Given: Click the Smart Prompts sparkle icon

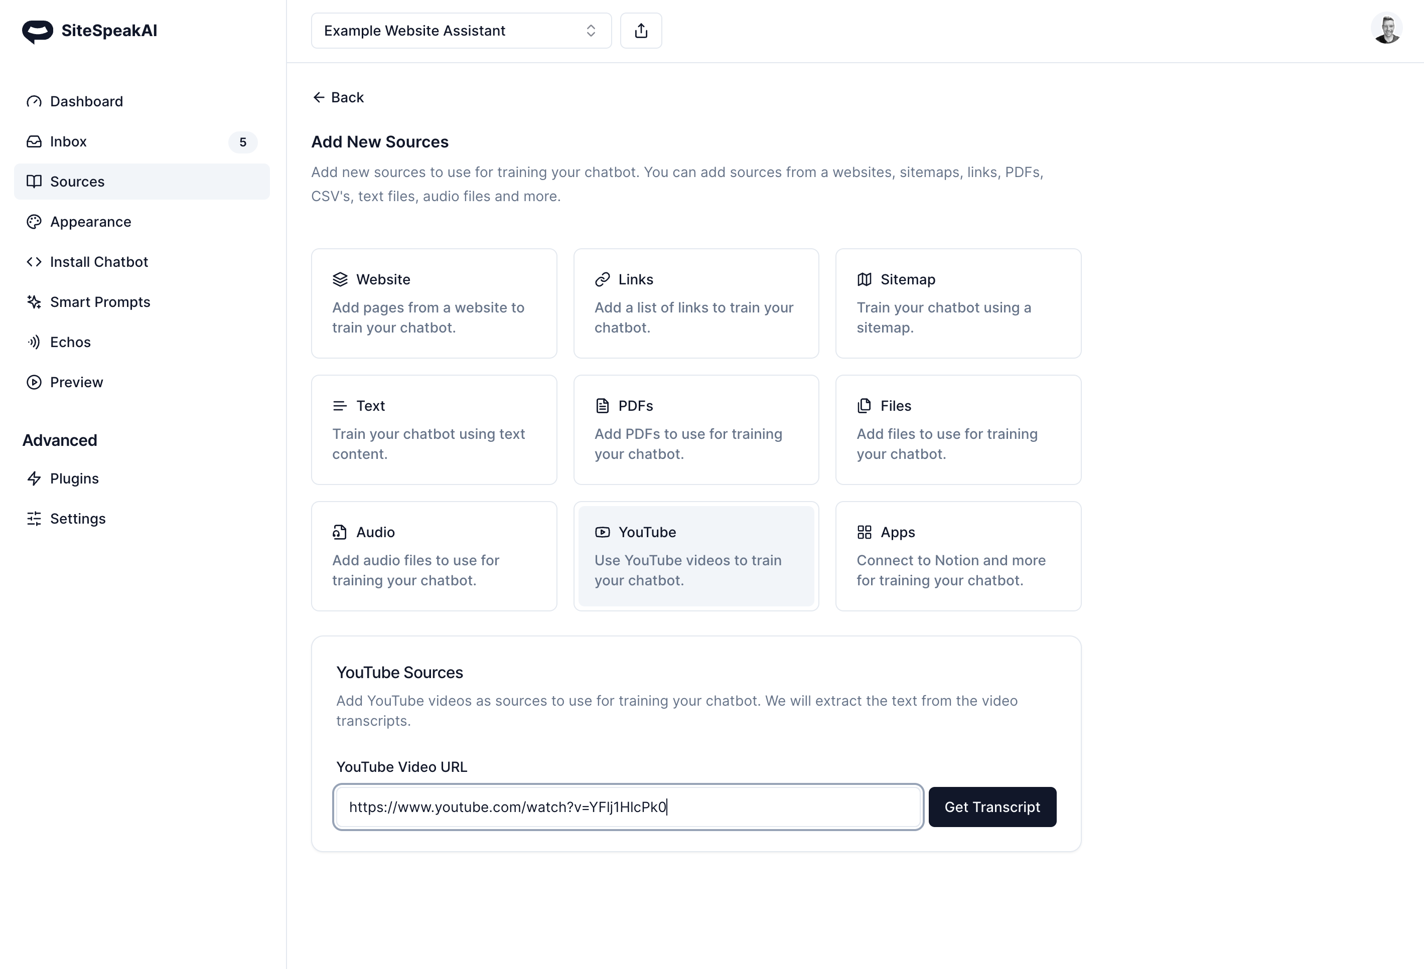Looking at the screenshot, I should [34, 302].
